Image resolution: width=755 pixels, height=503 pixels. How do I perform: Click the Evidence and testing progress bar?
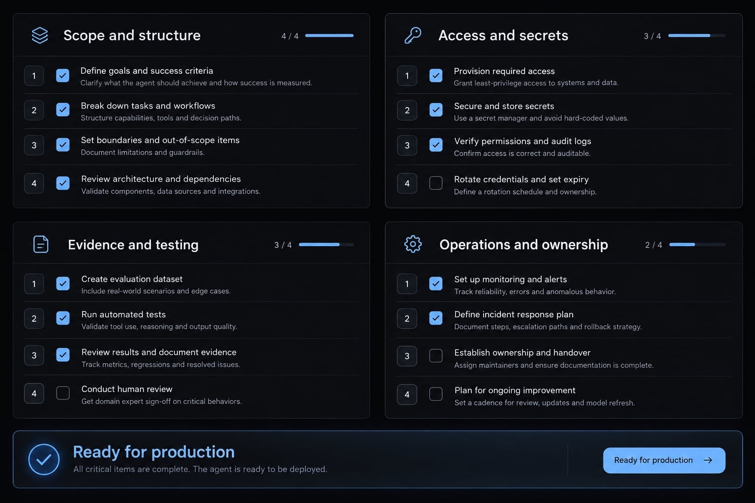[x=326, y=244]
